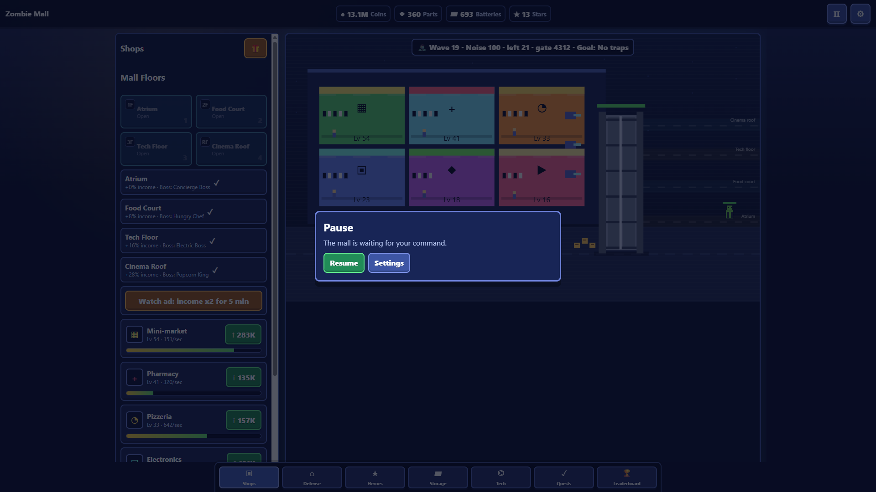The height and width of the screenshot is (492, 876).
Task: Click the shops panel scrollbar
Action: [275, 209]
